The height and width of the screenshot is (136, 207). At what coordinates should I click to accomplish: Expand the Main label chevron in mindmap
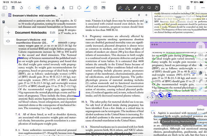click(178, 20)
